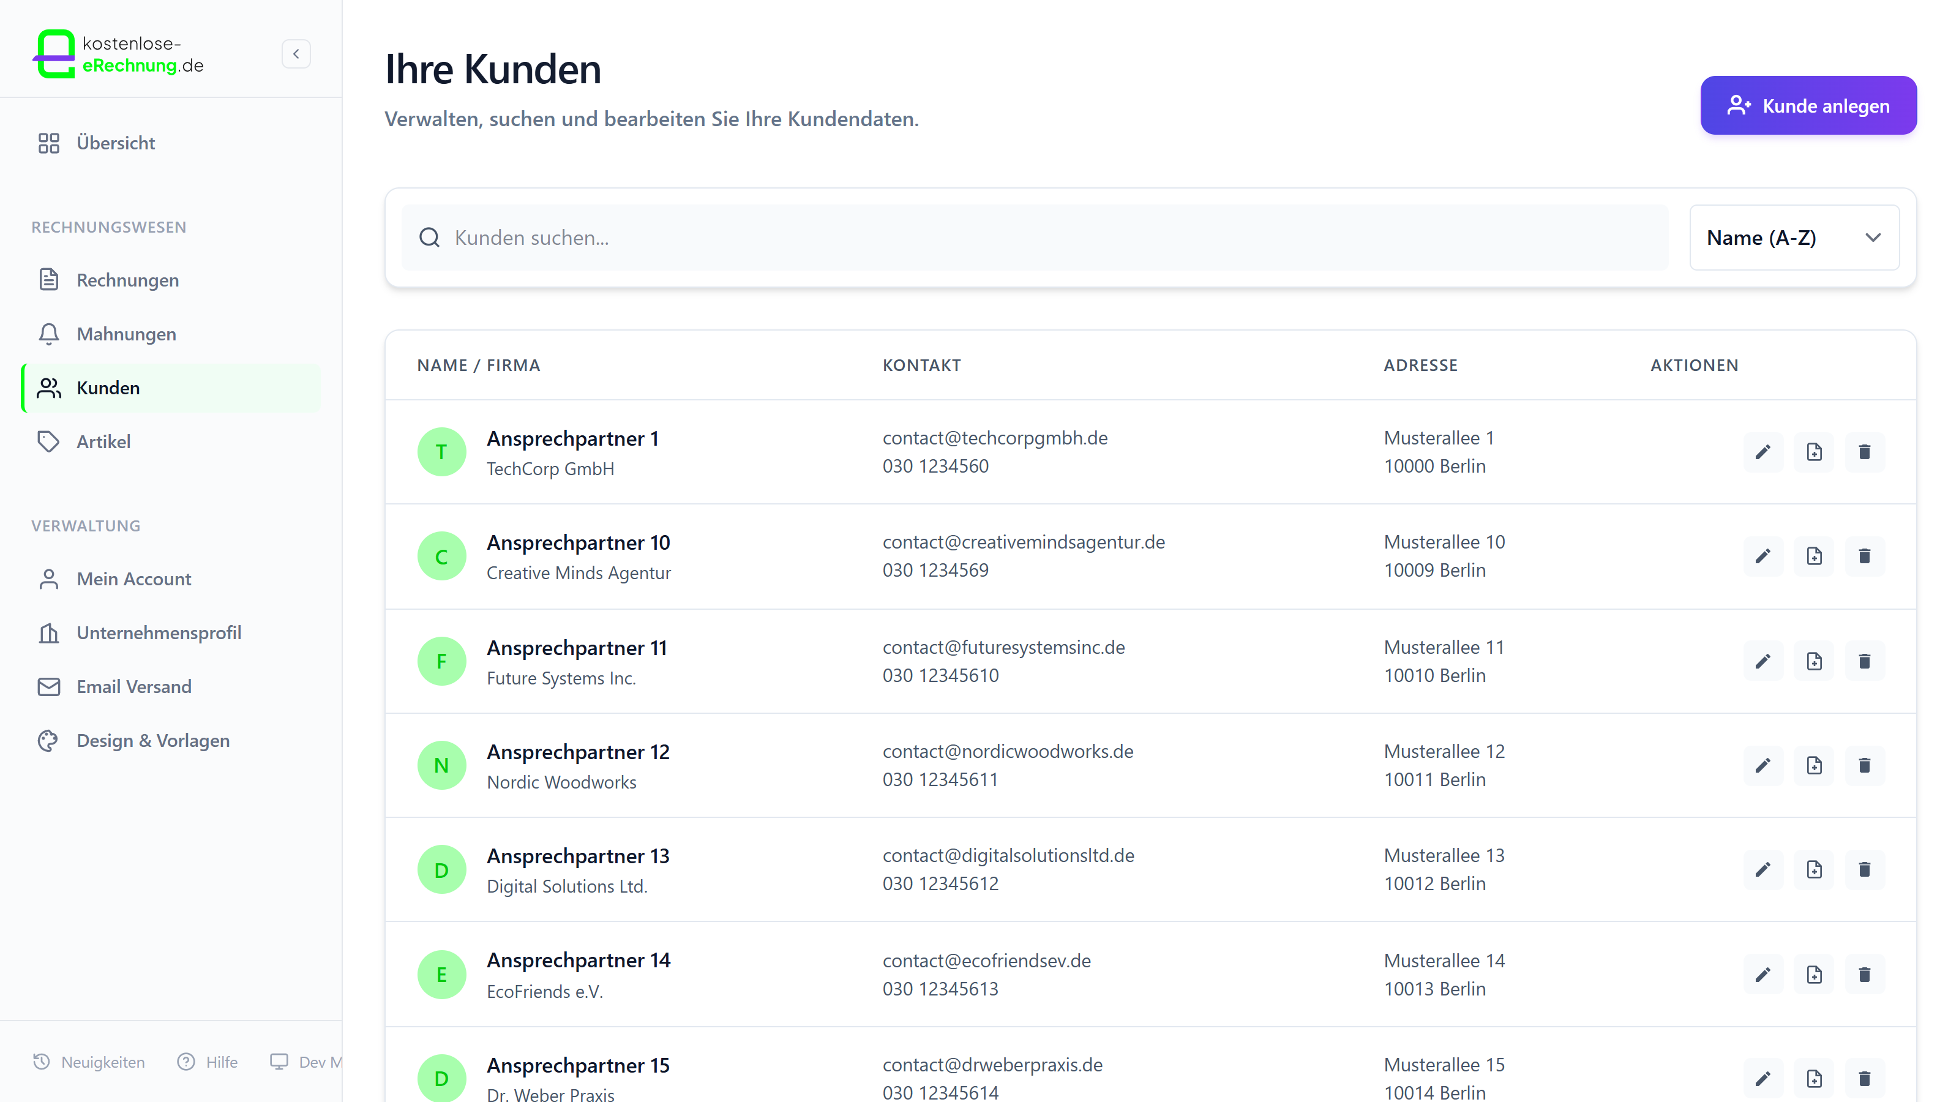Open Neuigkeiten in the footer
Viewport: 1959px width, 1102px height.
[x=88, y=1062]
